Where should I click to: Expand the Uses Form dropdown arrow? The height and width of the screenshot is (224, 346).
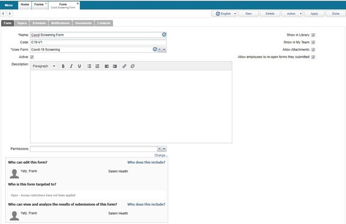click(x=164, y=50)
